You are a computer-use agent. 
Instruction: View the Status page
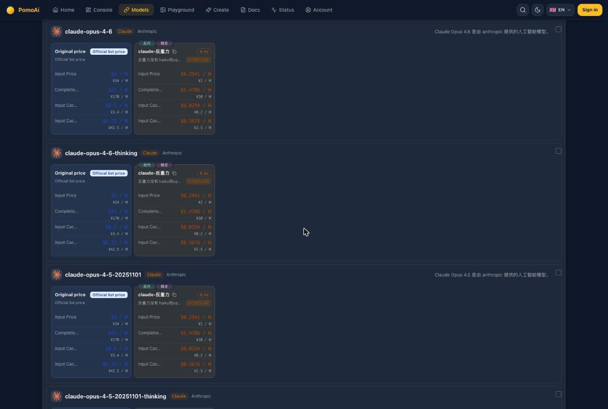point(283,10)
